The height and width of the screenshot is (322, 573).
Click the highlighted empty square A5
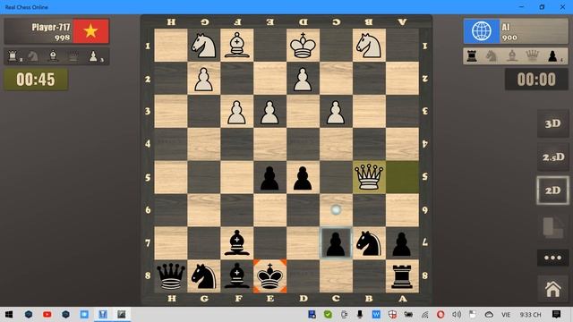coord(402,177)
